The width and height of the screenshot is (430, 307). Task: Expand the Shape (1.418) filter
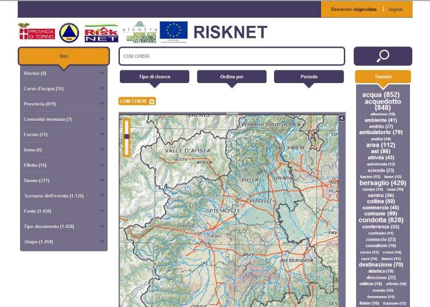[x=64, y=242]
